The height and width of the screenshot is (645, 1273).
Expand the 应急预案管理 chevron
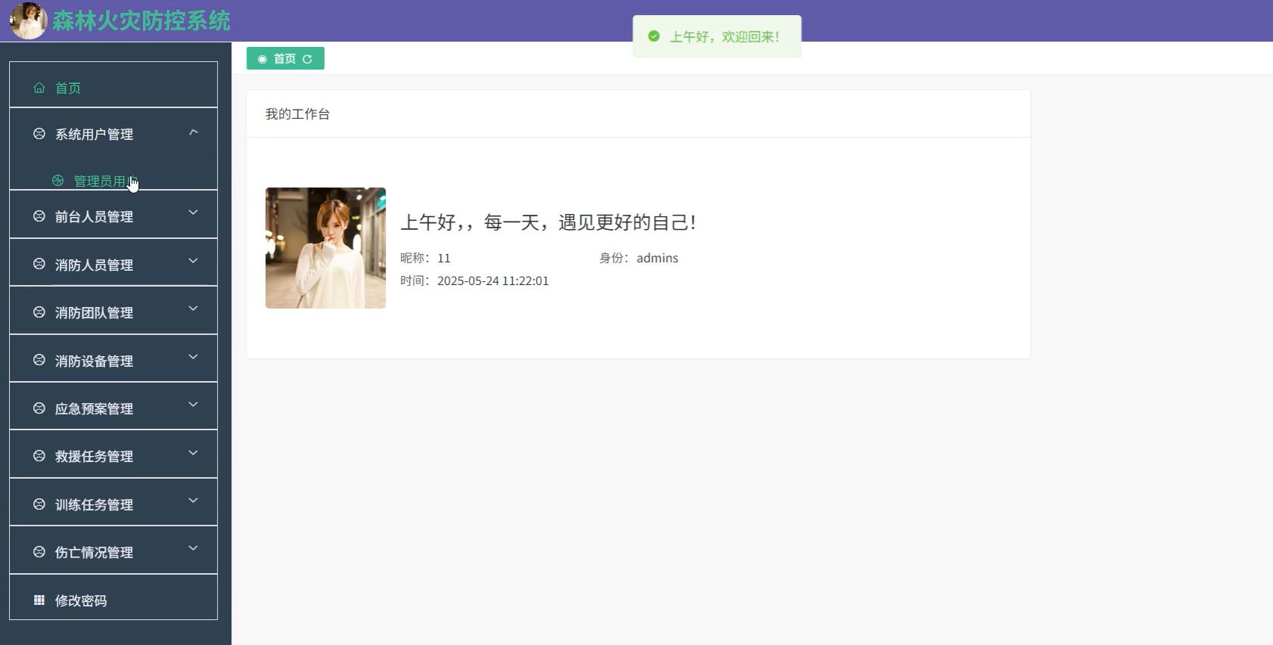click(194, 405)
